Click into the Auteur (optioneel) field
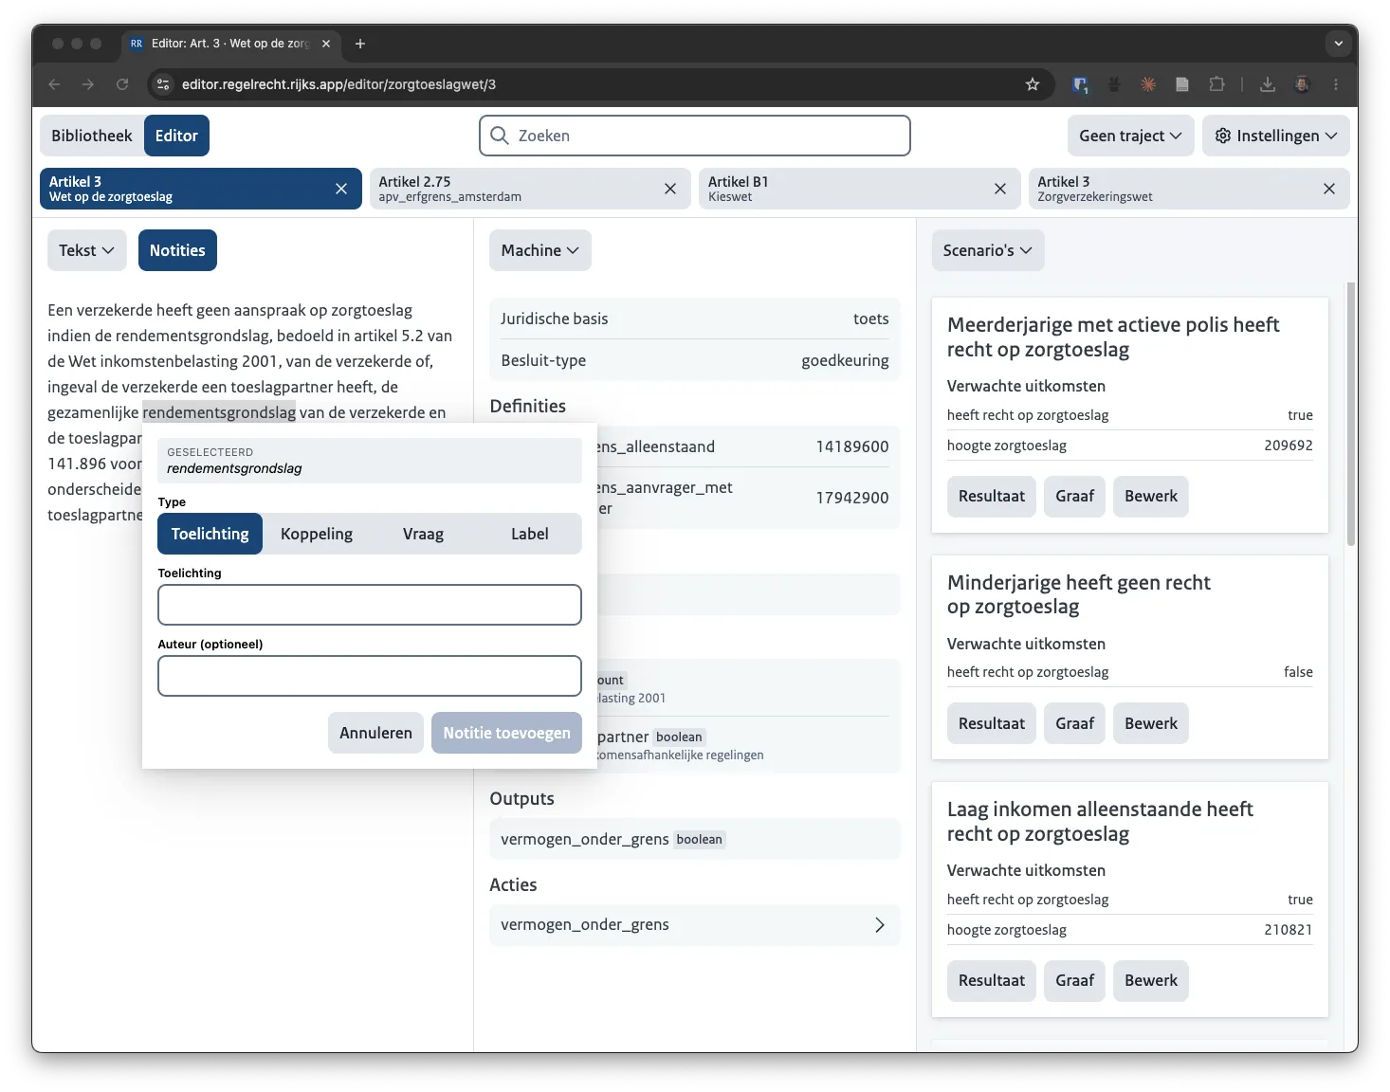 [370, 676]
